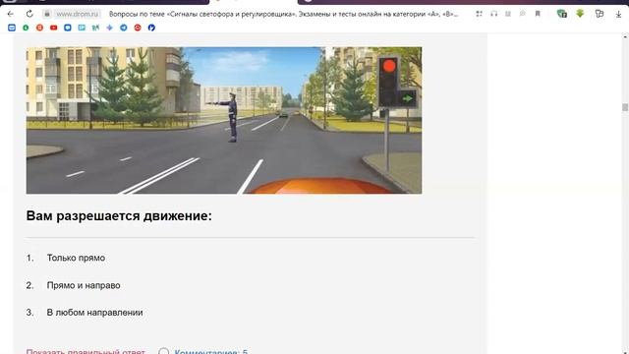This screenshot has height=354, width=629.
Task: Add page to bookmarks
Action: click(x=538, y=14)
